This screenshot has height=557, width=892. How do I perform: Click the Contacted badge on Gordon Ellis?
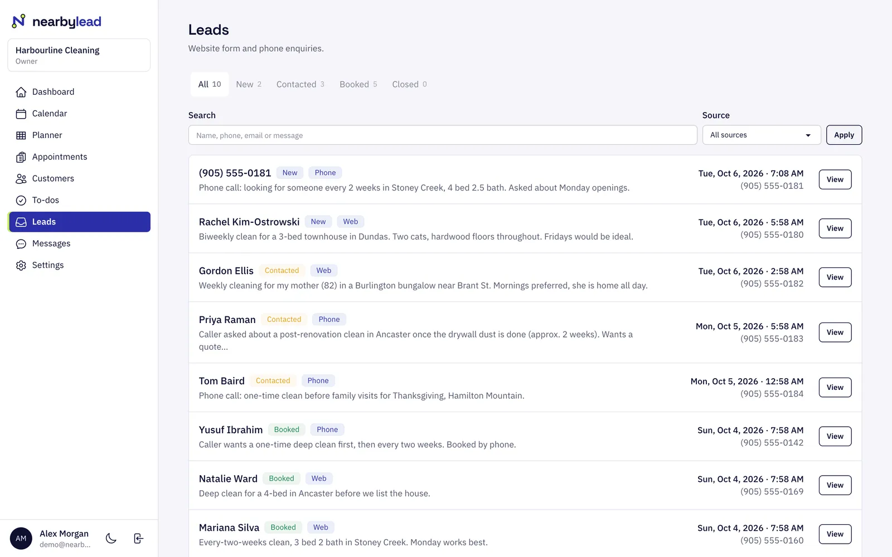(x=282, y=271)
